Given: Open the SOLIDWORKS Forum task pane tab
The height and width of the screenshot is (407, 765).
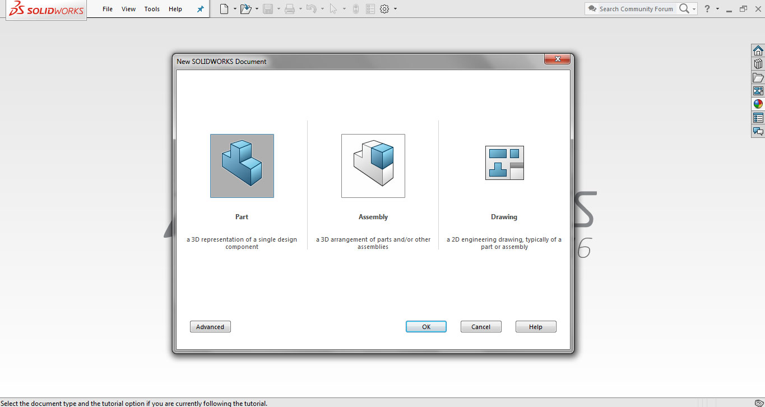Looking at the screenshot, I should (x=758, y=131).
